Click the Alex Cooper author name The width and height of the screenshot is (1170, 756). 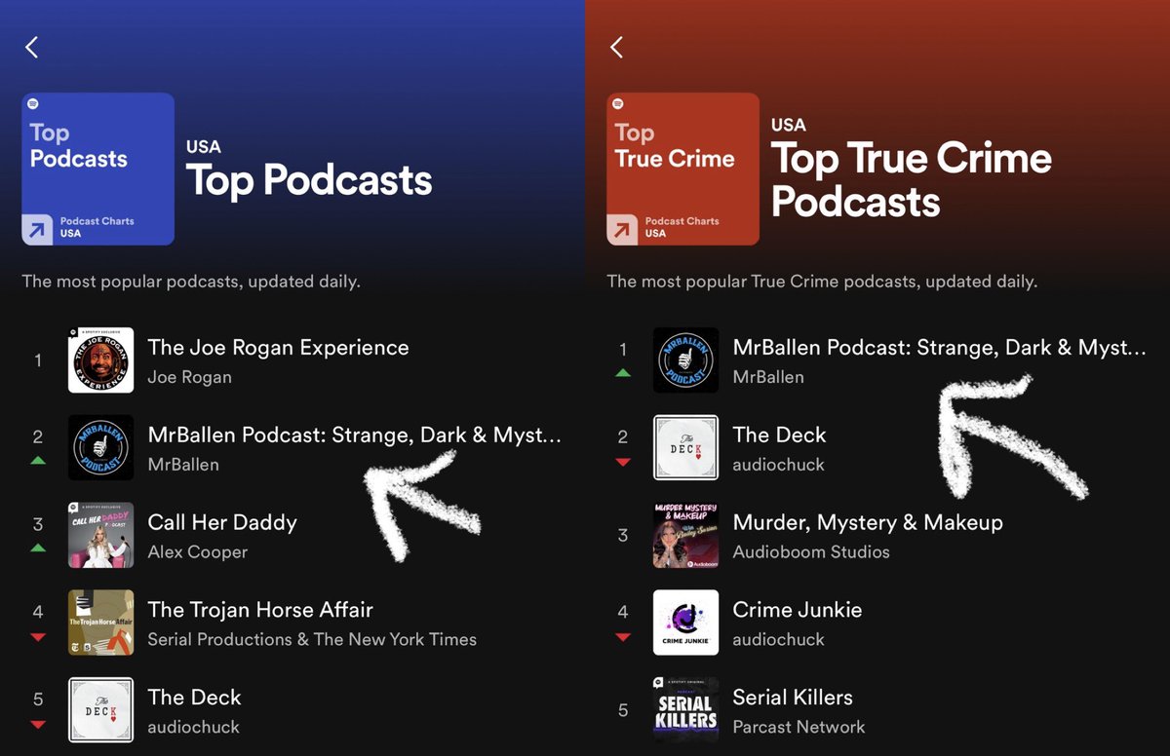(x=198, y=552)
